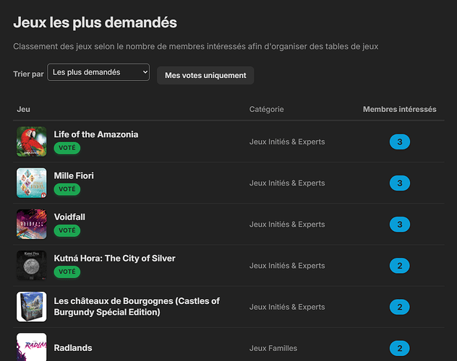Click interested count badge for Castles of Burgundy
The width and height of the screenshot is (457, 361).
point(400,307)
